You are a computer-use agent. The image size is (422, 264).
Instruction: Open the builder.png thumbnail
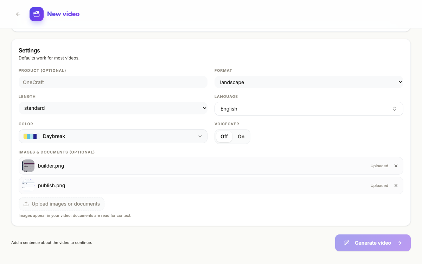[28, 166]
